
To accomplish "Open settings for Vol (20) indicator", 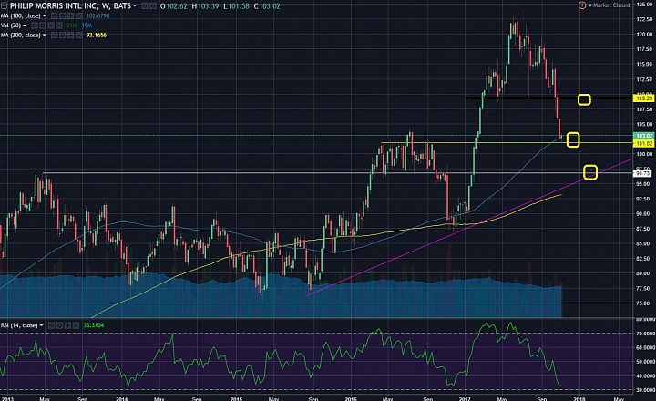I will [x=43, y=26].
